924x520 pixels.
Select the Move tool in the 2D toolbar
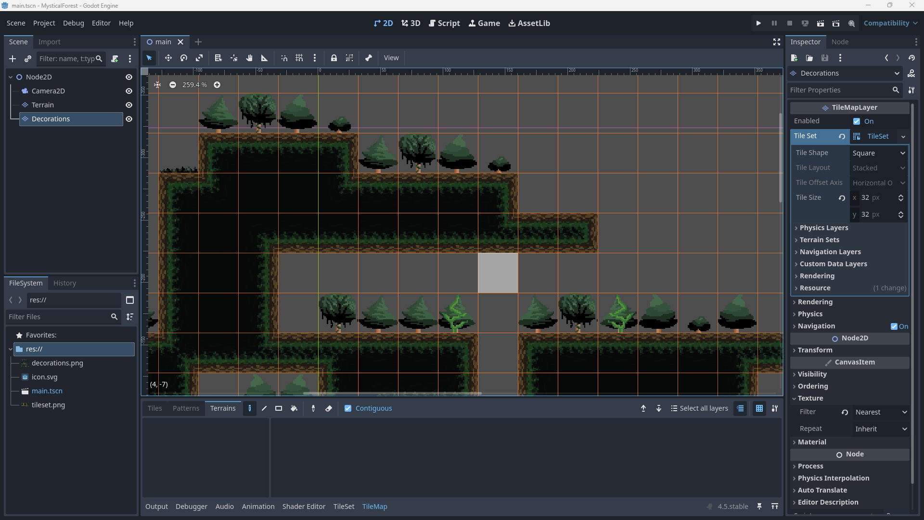[168, 58]
